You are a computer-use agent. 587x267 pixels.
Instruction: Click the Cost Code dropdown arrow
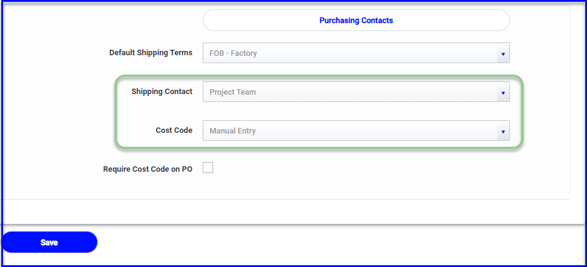[x=503, y=132]
